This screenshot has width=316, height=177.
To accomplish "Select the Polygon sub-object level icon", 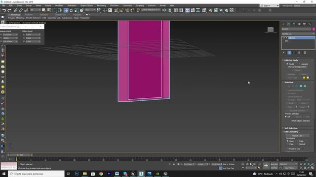I will click(301, 86).
